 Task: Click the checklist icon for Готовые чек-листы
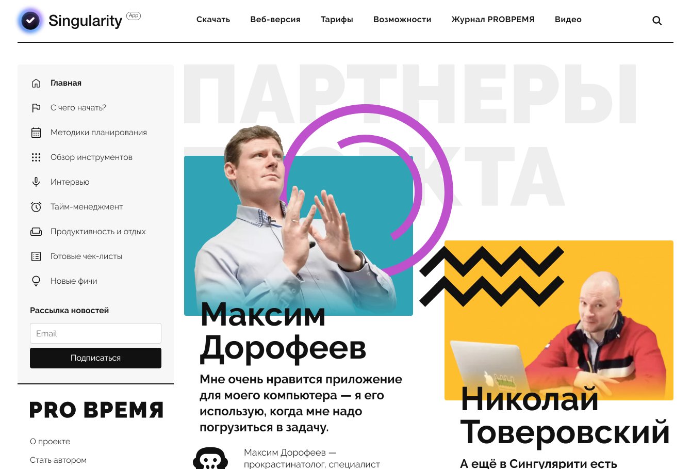pyautogui.click(x=36, y=256)
